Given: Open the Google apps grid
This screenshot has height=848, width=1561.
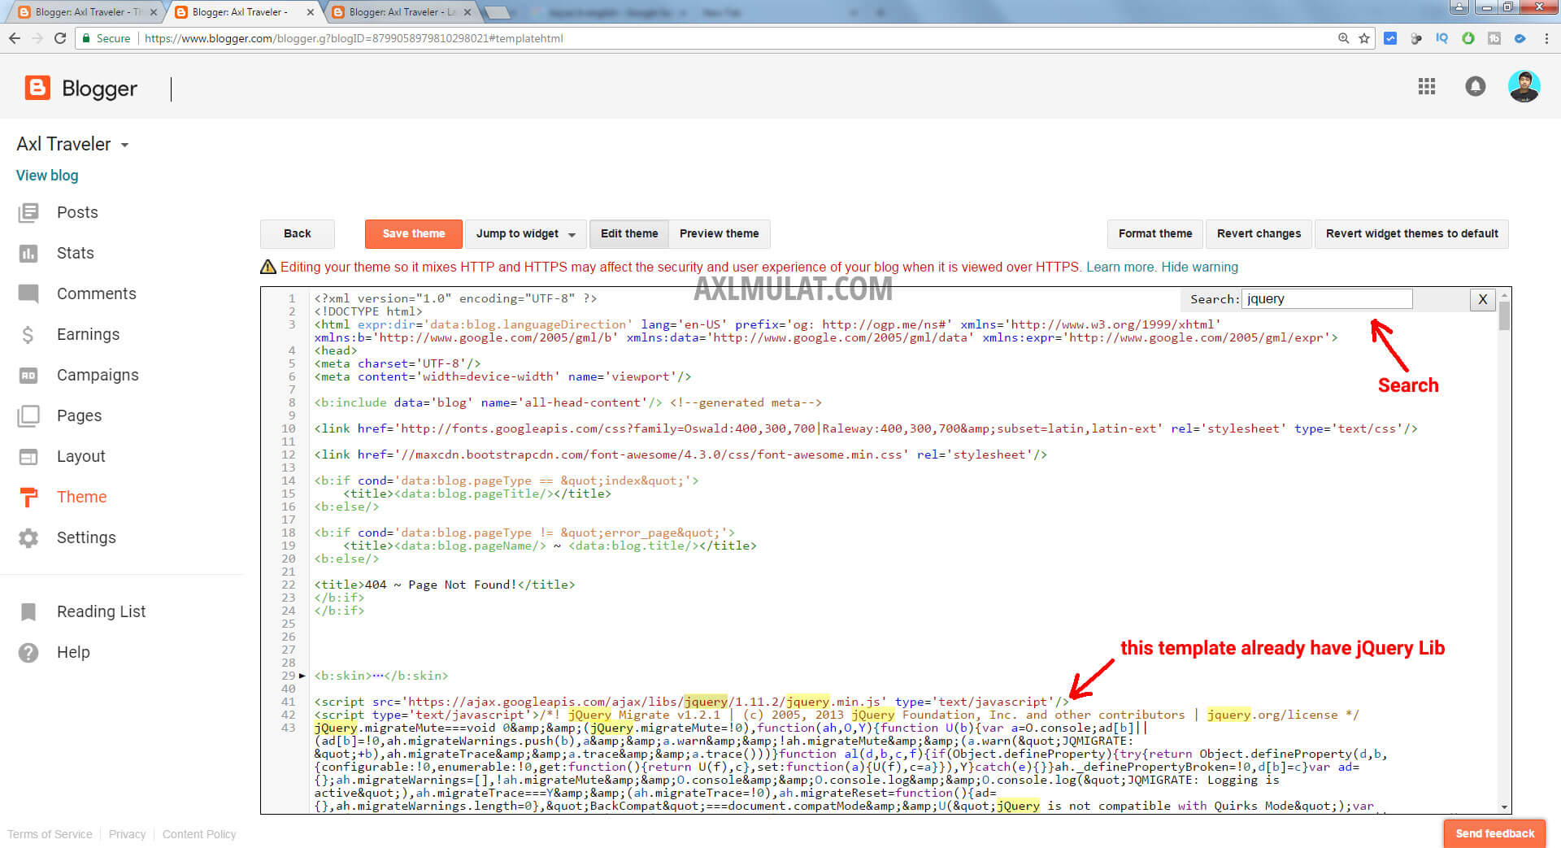Looking at the screenshot, I should point(1426,87).
